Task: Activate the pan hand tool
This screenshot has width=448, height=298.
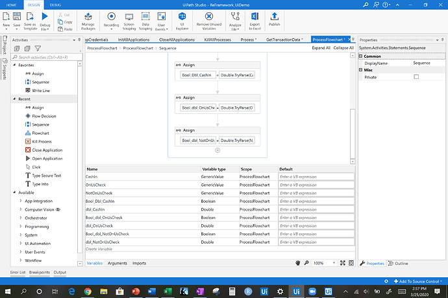Action: pyautogui.click(x=298, y=263)
